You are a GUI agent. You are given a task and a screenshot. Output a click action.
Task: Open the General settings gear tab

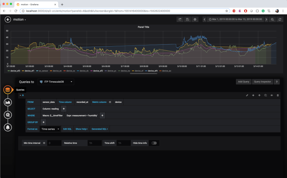7,115
